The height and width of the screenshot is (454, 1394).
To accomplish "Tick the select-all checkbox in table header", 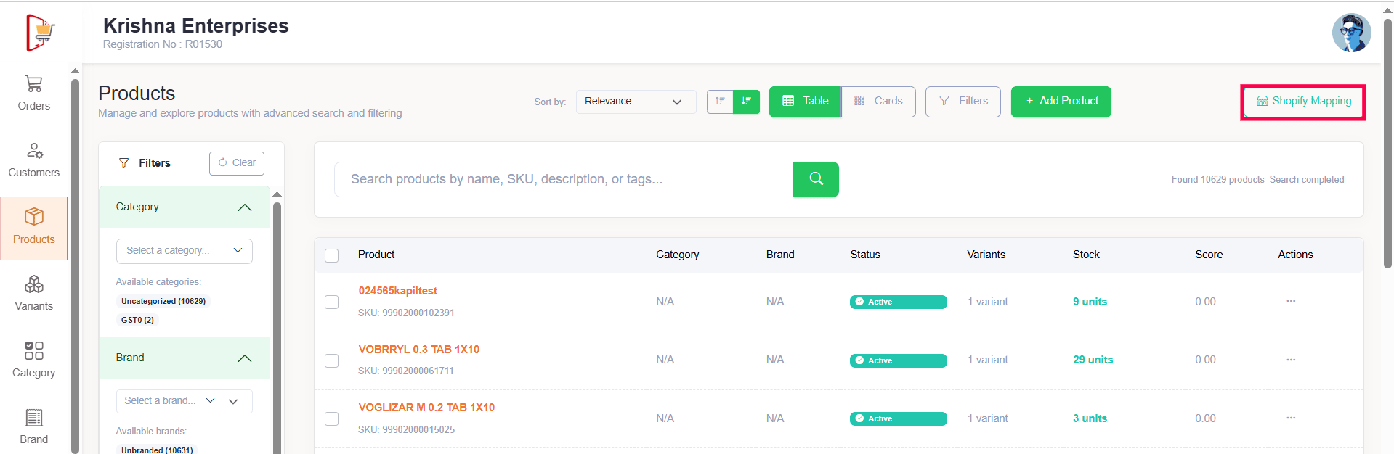I will tap(332, 255).
